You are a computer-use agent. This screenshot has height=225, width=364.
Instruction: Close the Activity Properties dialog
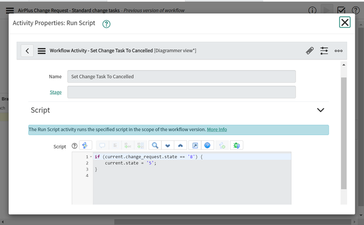(x=345, y=22)
